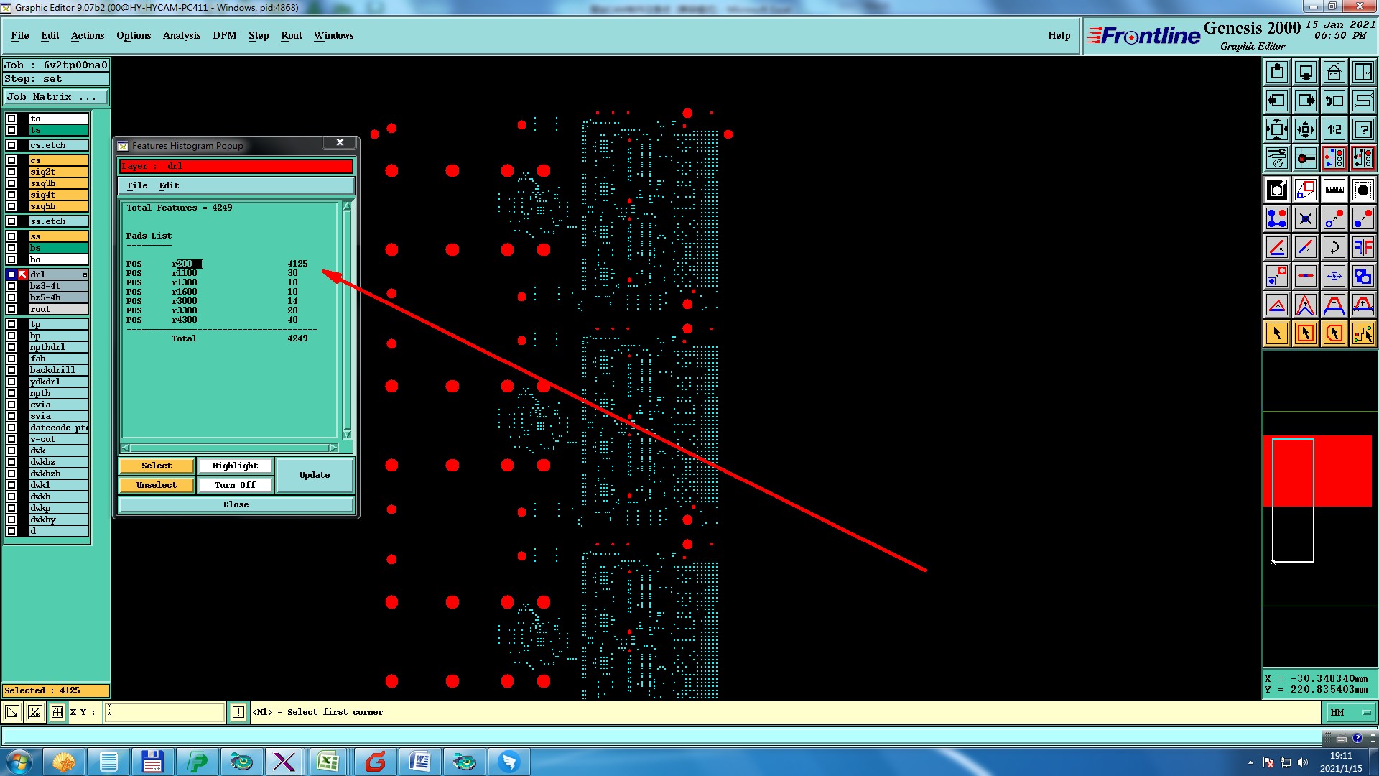Viewport: 1379px width, 776px height.
Task: Select the net selection arrow tool
Action: 1362,333
